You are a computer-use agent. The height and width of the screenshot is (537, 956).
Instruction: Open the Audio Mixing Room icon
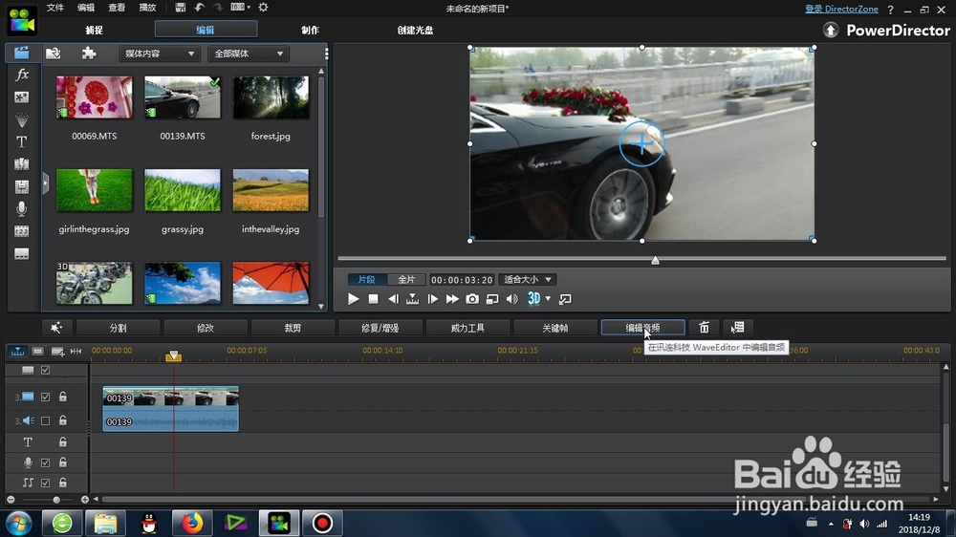click(x=21, y=186)
